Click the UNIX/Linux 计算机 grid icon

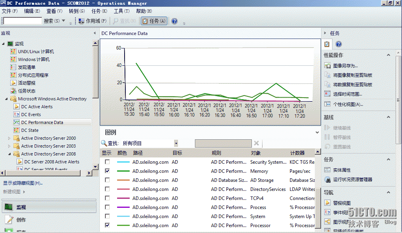13,52
